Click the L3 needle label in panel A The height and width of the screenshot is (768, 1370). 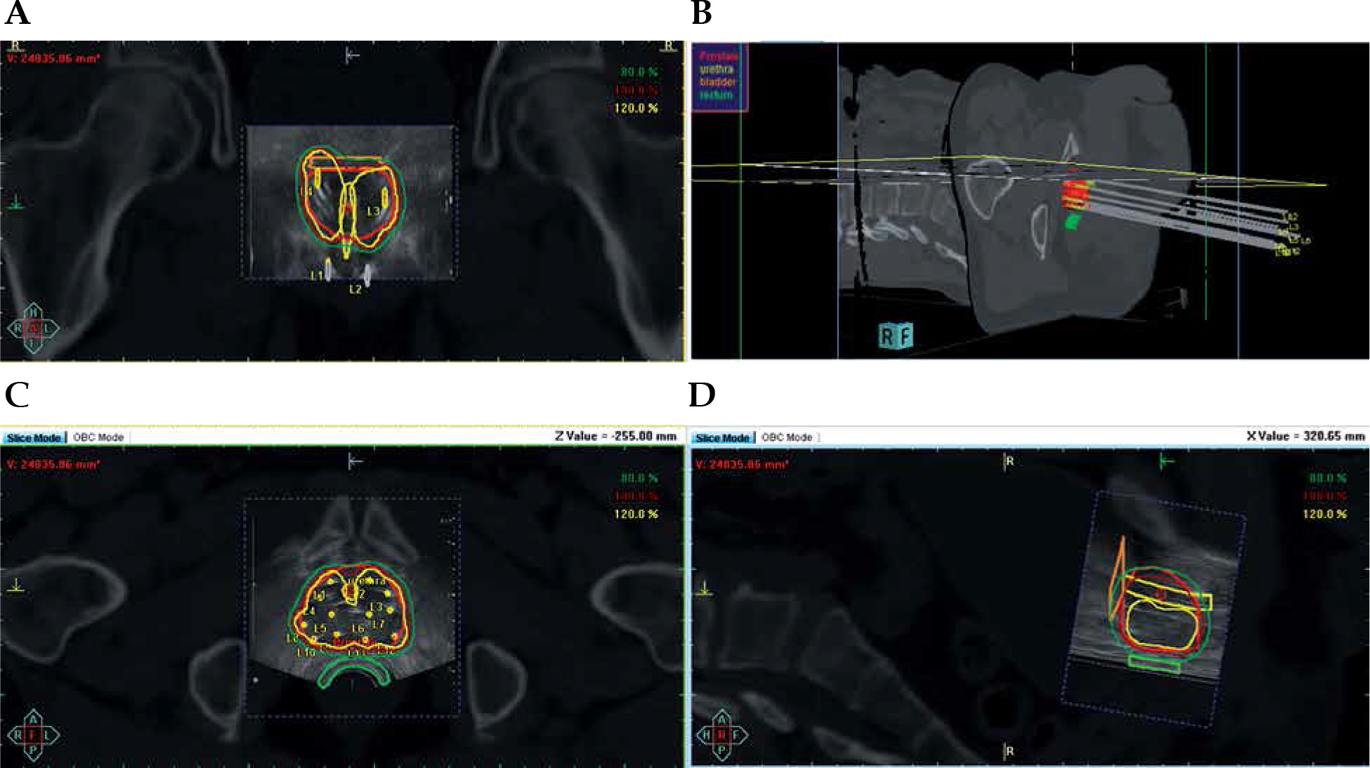coord(373,211)
